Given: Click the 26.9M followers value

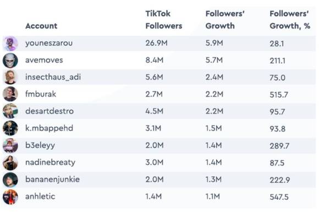Looking at the screenshot, I should [x=156, y=43].
